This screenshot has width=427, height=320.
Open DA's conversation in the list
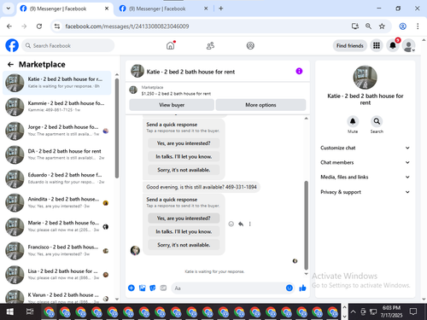pyautogui.click(x=57, y=154)
